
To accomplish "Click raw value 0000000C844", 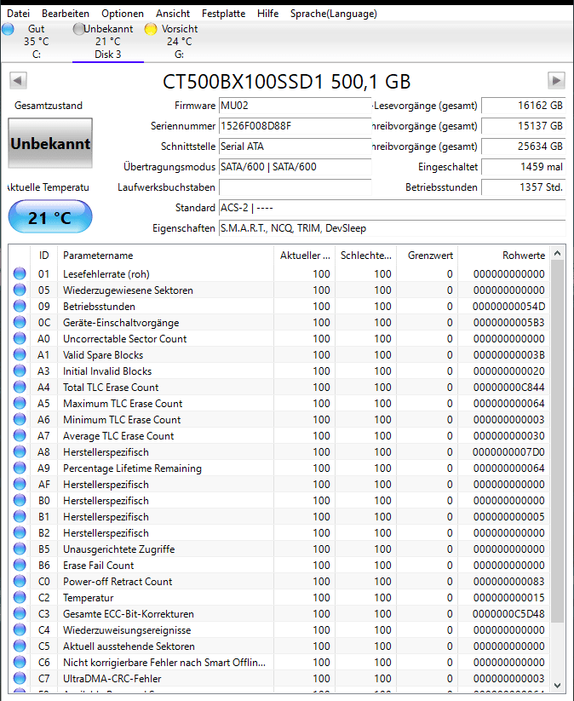I will [x=508, y=388].
